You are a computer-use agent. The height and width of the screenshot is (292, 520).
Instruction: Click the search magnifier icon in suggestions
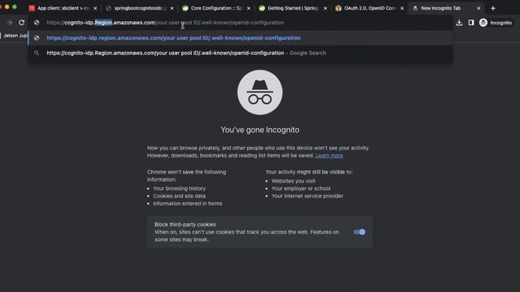[37, 53]
